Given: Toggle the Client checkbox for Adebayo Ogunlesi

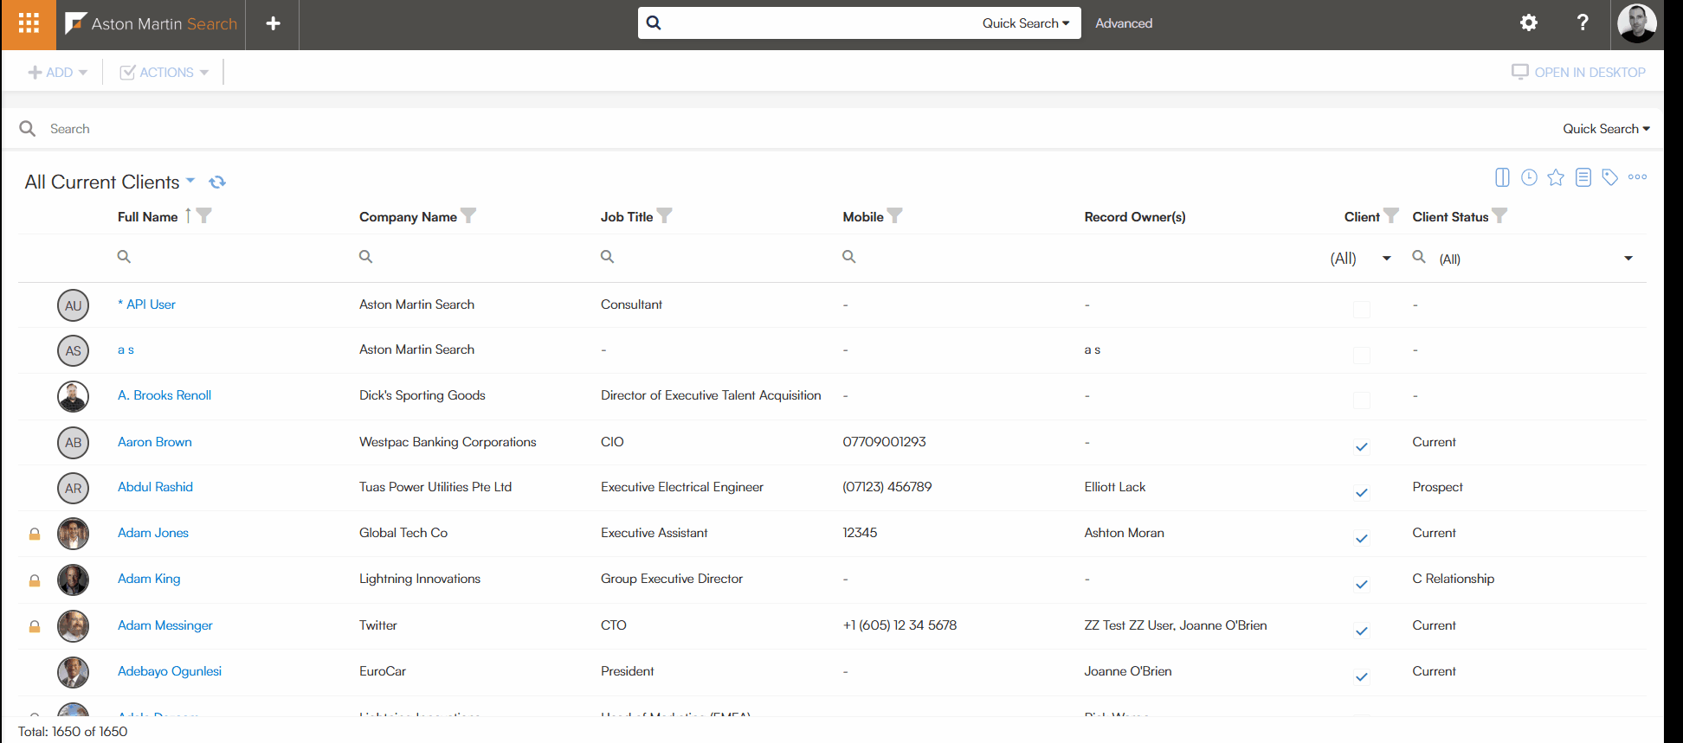Looking at the screenshot, I should coord(1361,676).
